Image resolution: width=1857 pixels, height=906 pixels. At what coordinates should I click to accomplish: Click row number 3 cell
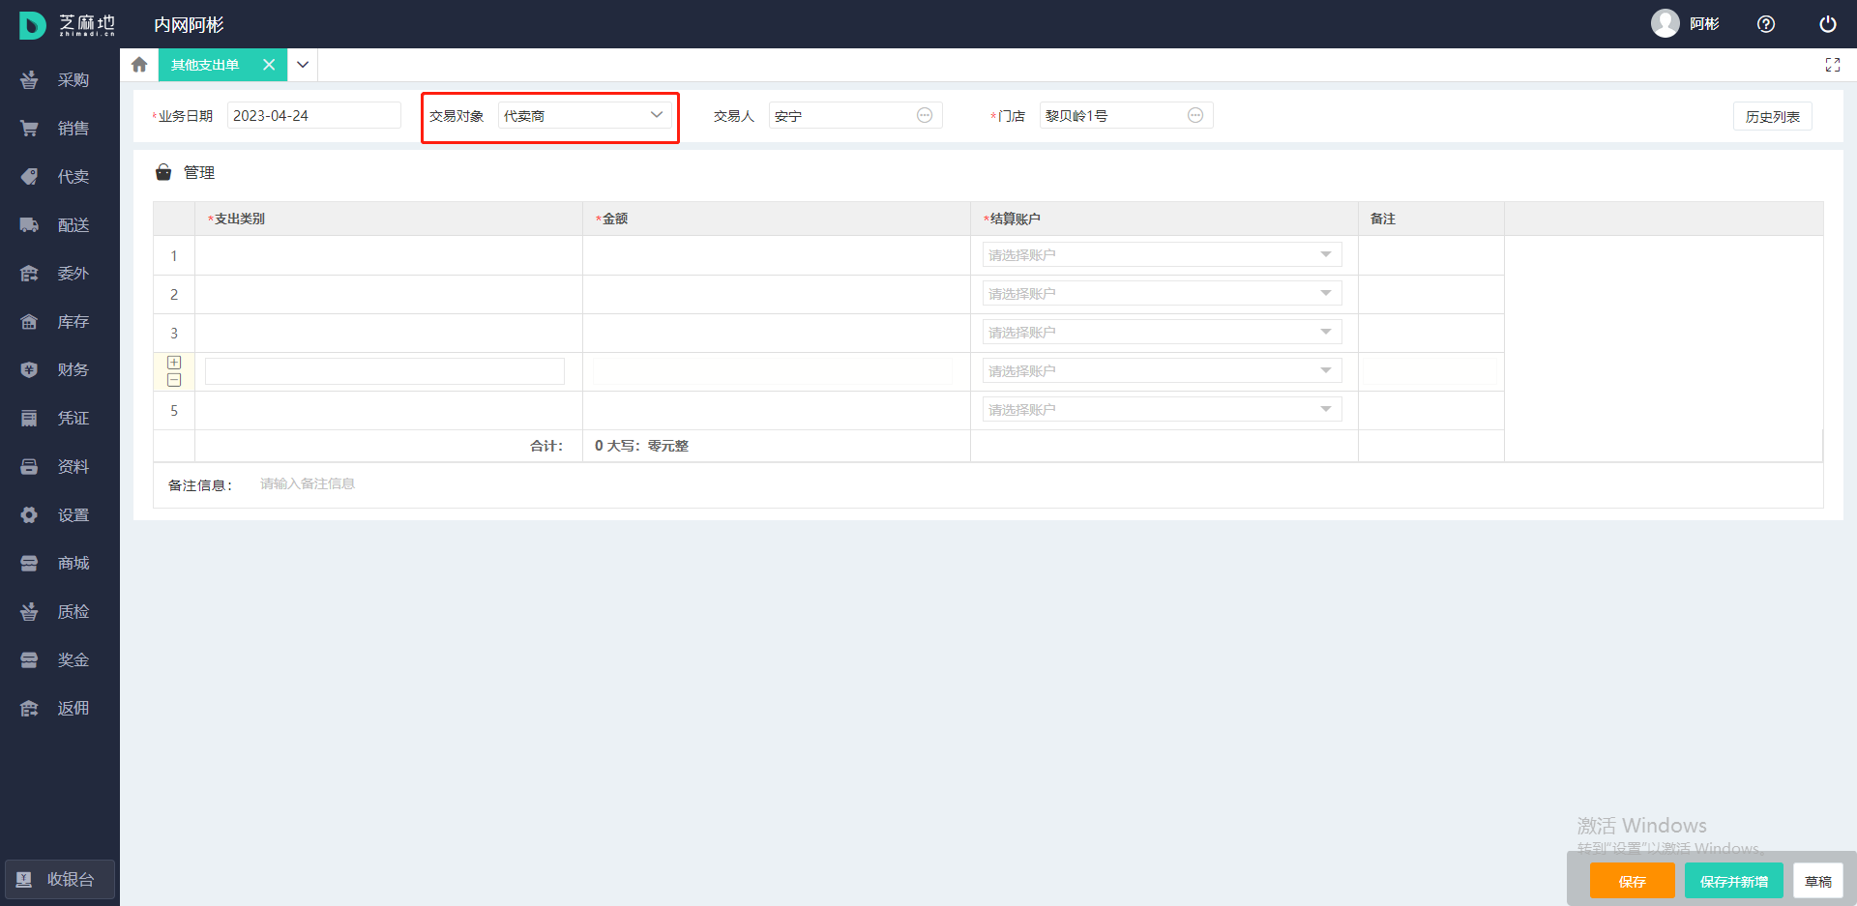[174, 333]
